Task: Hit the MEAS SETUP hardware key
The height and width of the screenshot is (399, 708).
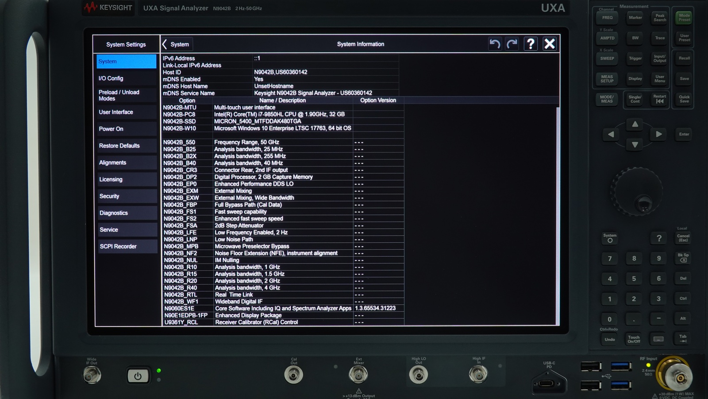Action: coord(607,79)
